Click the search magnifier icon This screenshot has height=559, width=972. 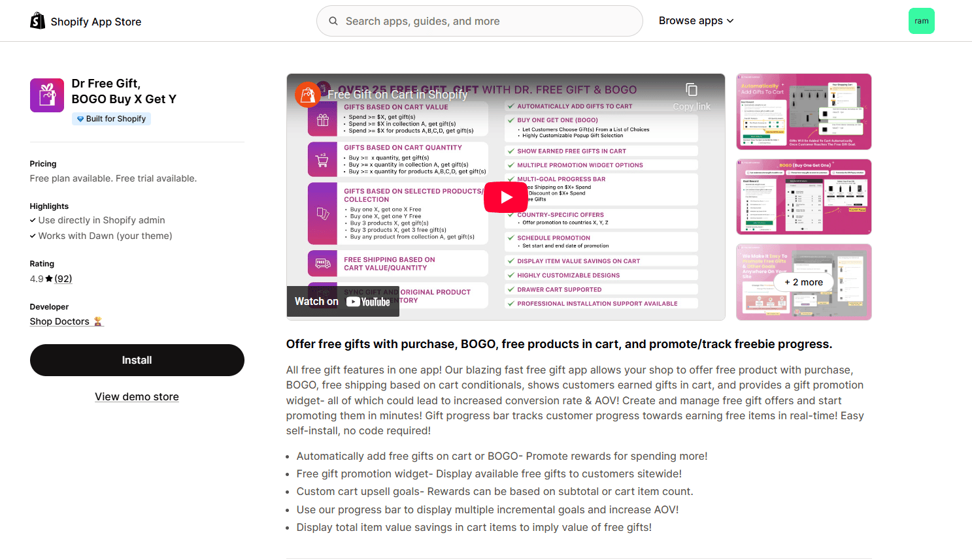pos(333,21)
